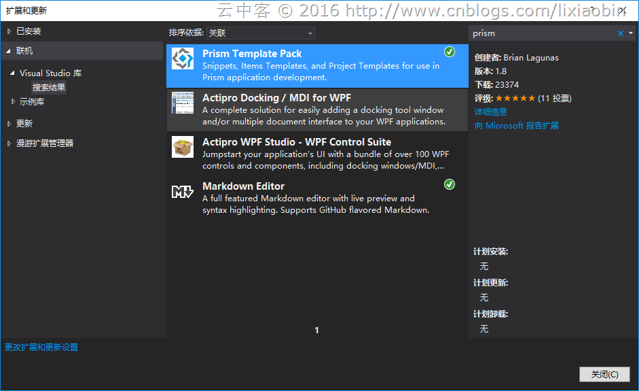Click the Actipro WPF Studio box icon
This screenshot has width=639, height=391.
[183, 147]
